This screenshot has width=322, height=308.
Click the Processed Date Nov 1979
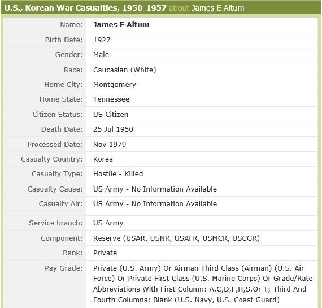coord(110,145)
